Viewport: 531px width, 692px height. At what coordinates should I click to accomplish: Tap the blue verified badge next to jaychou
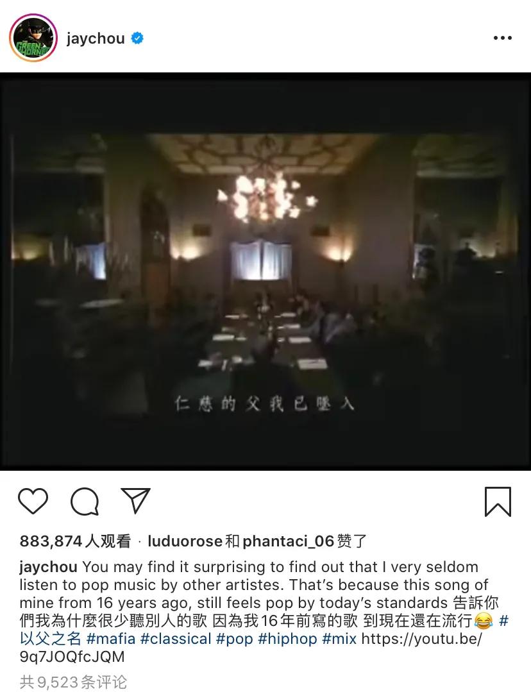137,38
